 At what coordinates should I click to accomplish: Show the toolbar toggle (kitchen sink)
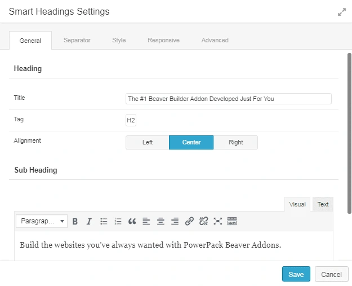coord(232,221)
